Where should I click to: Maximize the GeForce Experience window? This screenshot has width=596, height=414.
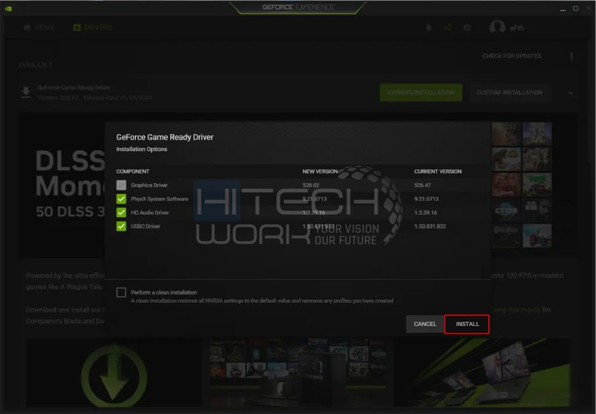pos(576,8)
